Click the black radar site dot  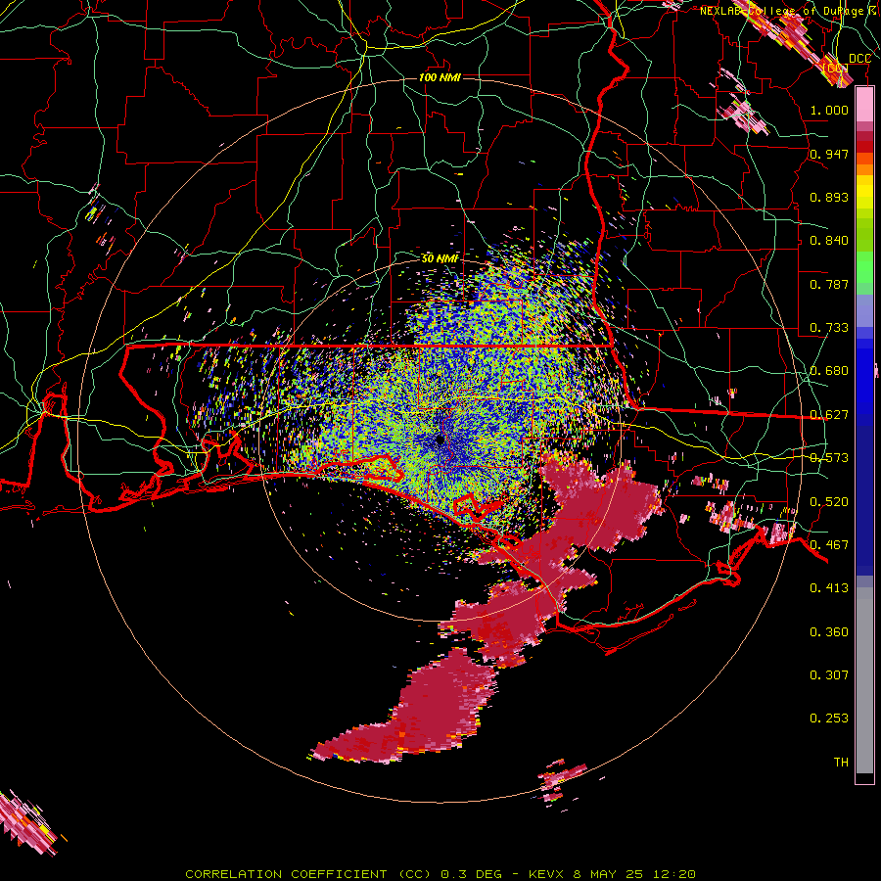pyautogui.click(x=440, y=440)
